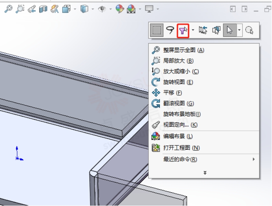This screenshot has height=206, width=272.
Task: Choose 打开工程图 (N) menu item
Action: [x=204, y=148]
